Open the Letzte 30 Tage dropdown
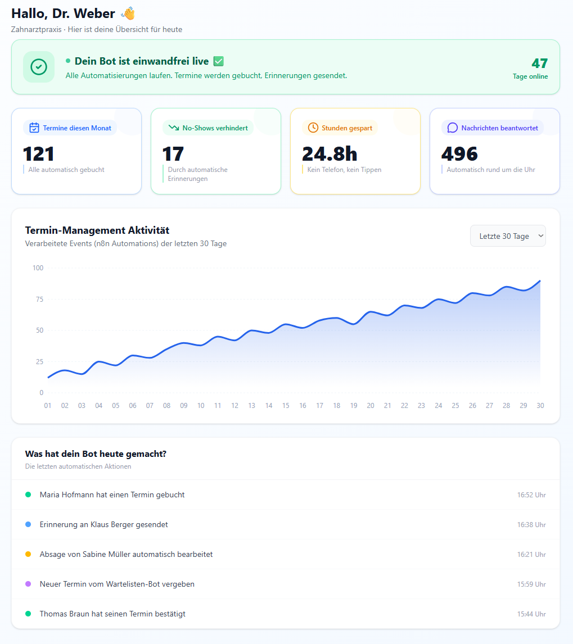Viewport: 573px width, 644px height. click(508, 235)
